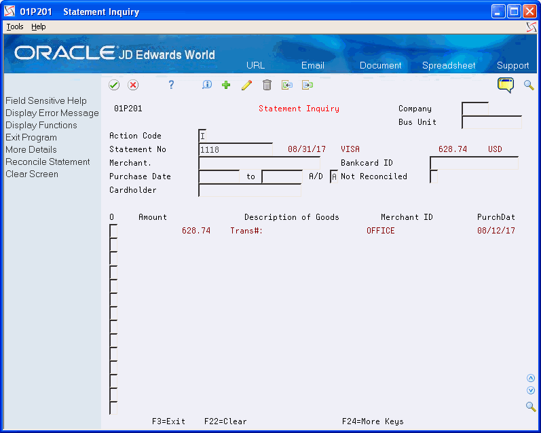541x433 pixels.
Task: Click the top-right magnifying glass icon
Action: click(x=529, y=85)
